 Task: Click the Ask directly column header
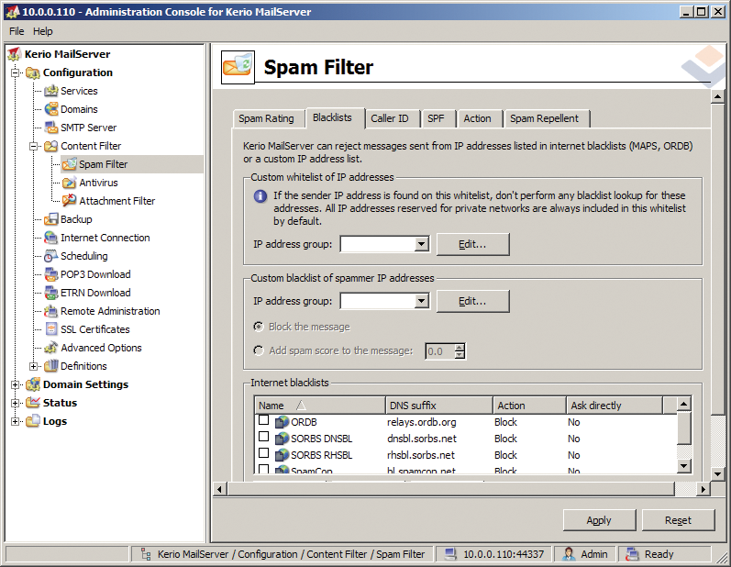click(615, 406)
